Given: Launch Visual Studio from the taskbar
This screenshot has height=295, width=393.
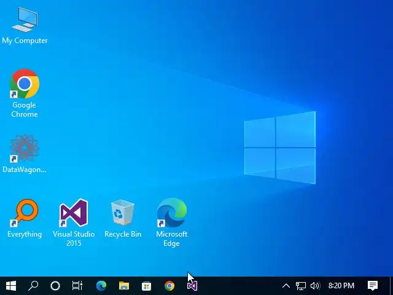Looking at the screenshot, I should coord(192,286).
